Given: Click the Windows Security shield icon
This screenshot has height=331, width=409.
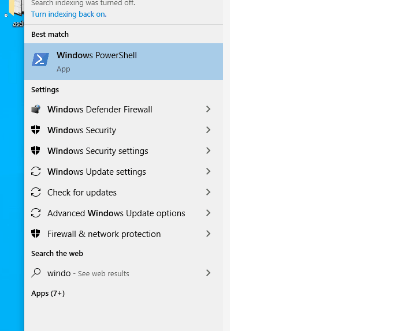Looking at the screenshot, I should tap(36, 130).
